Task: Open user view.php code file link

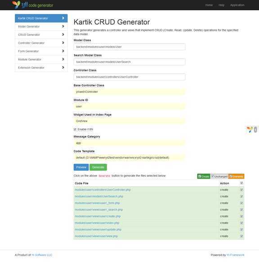Action: 96,236
